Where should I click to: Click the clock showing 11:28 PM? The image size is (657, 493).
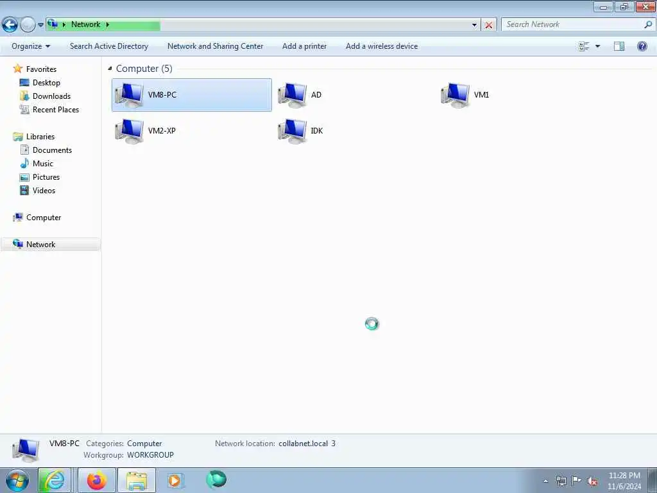click(624, 476)
